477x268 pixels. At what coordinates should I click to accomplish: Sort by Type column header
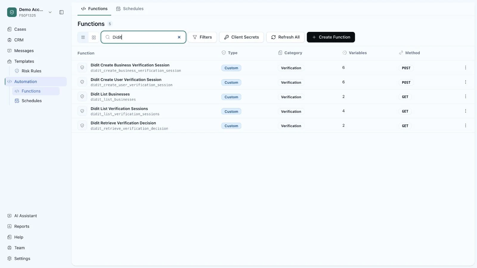coord(230,53)
